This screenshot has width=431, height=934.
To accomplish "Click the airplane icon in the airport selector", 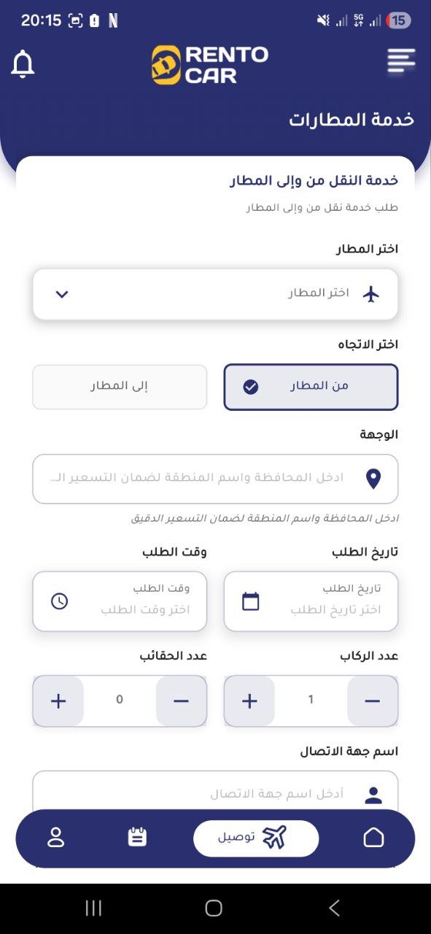I will pyautogui.click(x=373, y=294).
